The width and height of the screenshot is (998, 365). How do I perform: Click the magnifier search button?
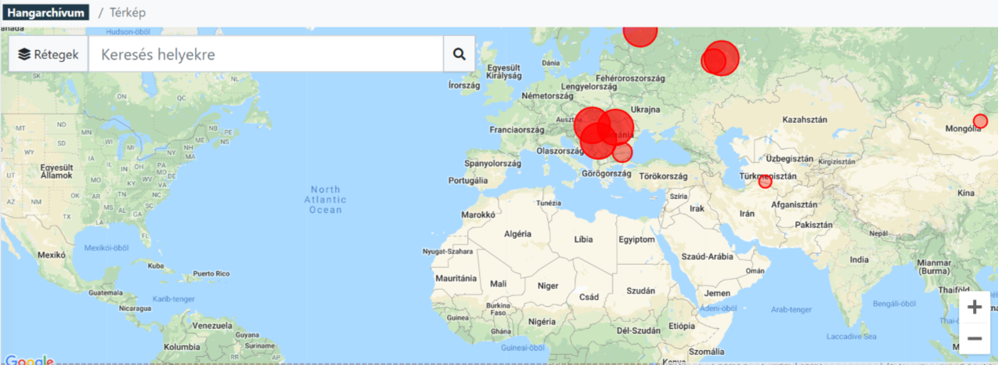(459, 54)
